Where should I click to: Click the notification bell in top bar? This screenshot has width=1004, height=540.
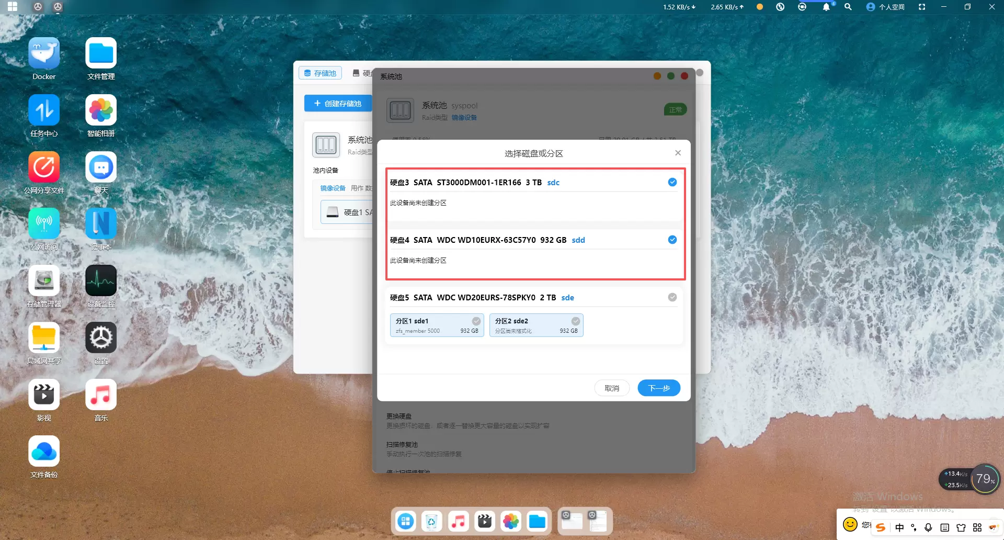tap(826, 7)
